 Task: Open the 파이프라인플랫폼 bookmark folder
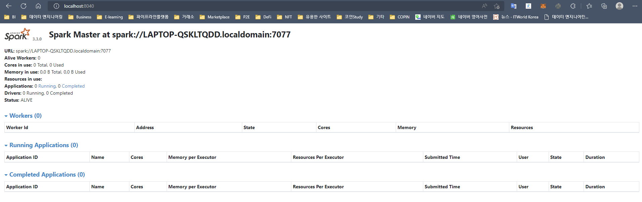pyautogui.click(x=148, y=17)
